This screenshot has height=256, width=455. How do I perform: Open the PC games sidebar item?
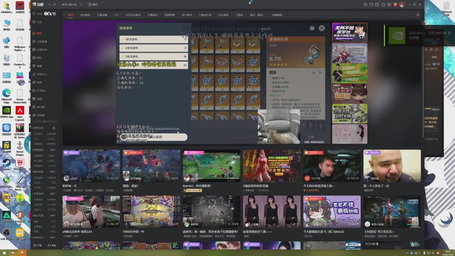(39, 90)
